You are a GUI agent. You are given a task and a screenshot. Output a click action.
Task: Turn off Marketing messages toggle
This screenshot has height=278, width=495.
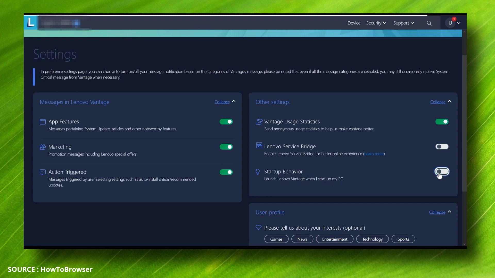click(226, 147)
